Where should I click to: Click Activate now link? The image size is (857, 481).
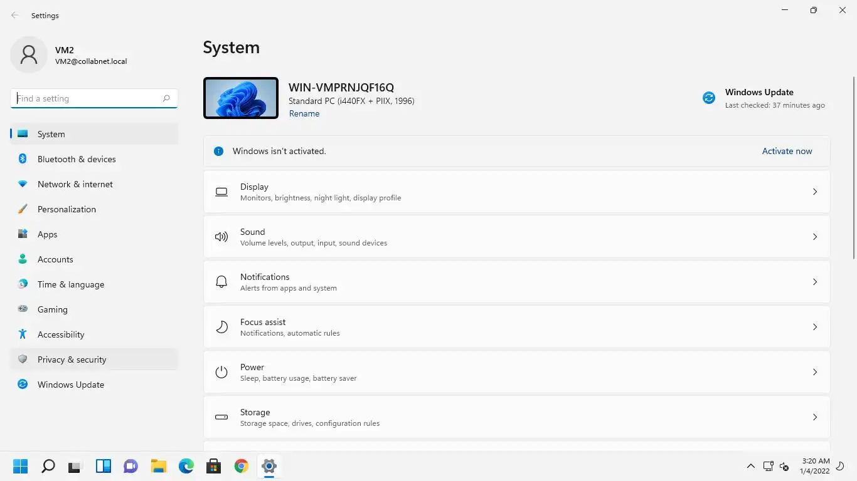[x=787, y=151]
